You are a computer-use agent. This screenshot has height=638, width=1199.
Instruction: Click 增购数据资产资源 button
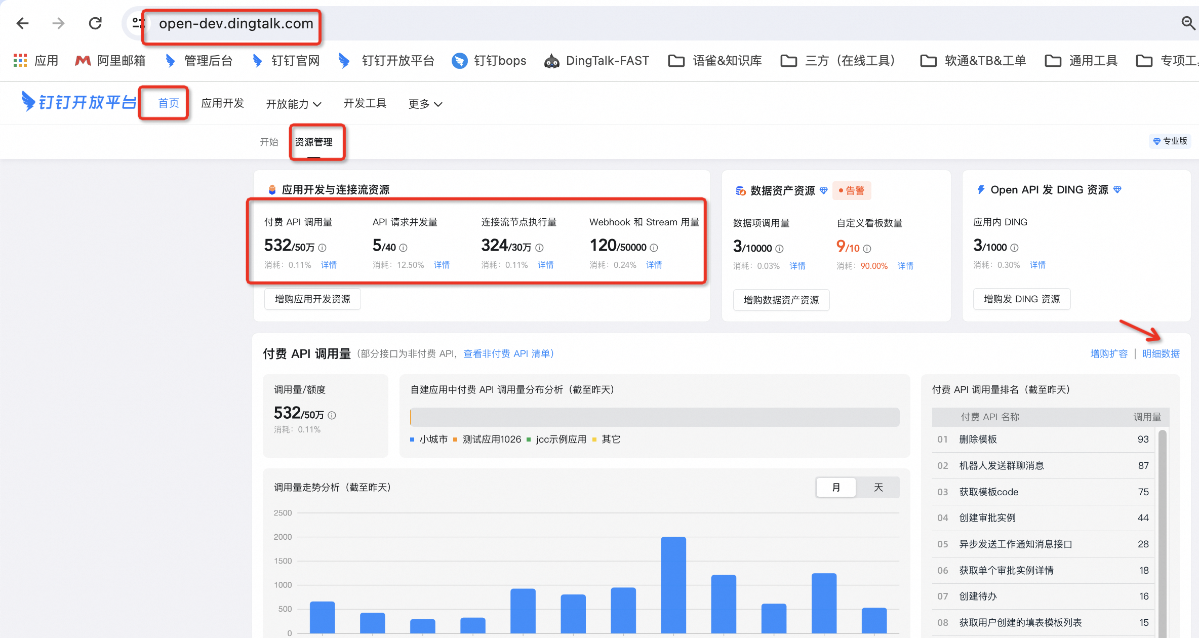tap(781, 300)
